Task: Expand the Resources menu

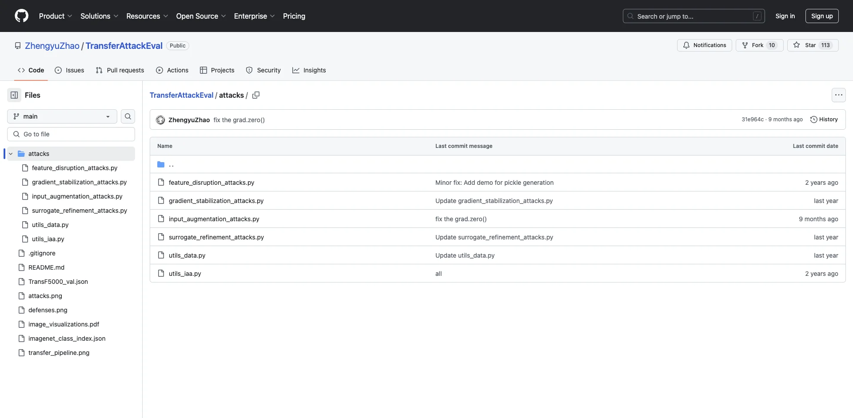Action: (147, 16)
